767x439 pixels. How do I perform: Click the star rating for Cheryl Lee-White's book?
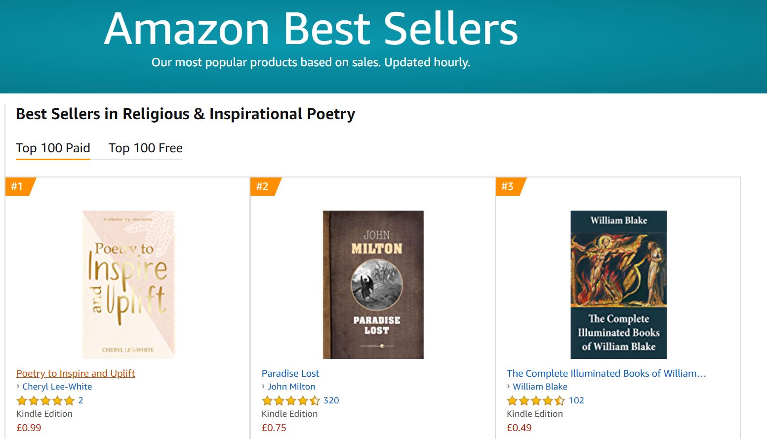tap(45, 400)
